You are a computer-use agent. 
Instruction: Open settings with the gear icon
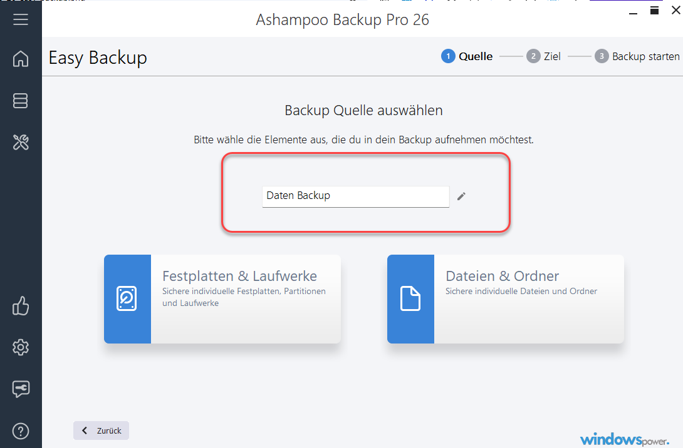[x=21, y=347]
